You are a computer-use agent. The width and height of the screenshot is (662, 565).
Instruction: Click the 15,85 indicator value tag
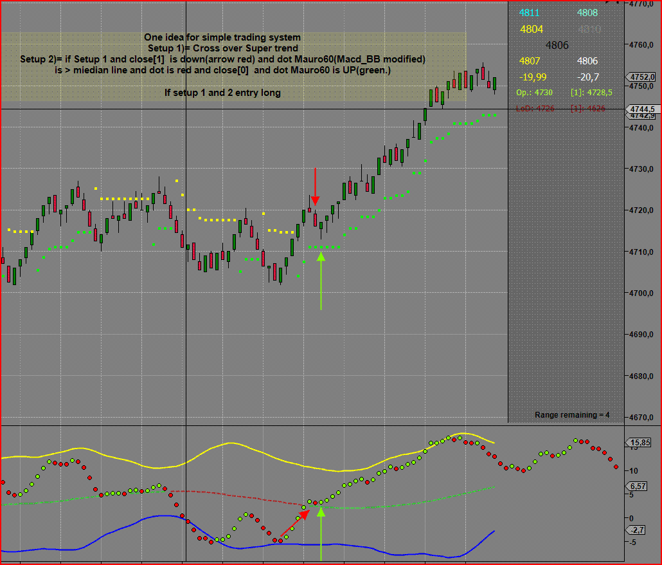point(640,443)
